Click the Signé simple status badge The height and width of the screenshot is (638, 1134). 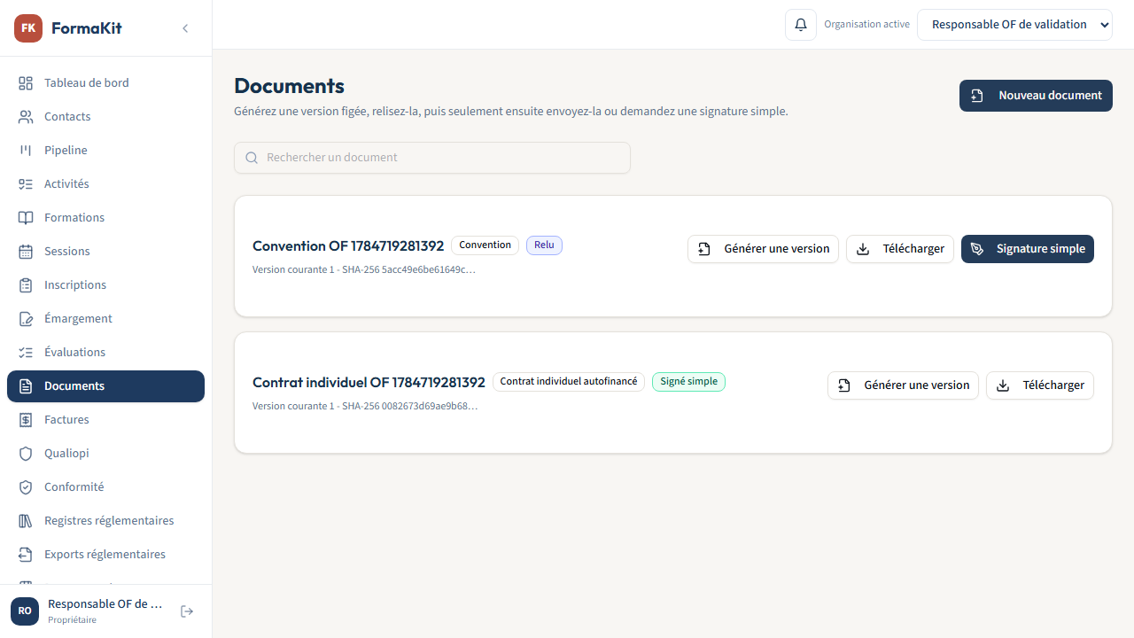click(x=688, y=382)
